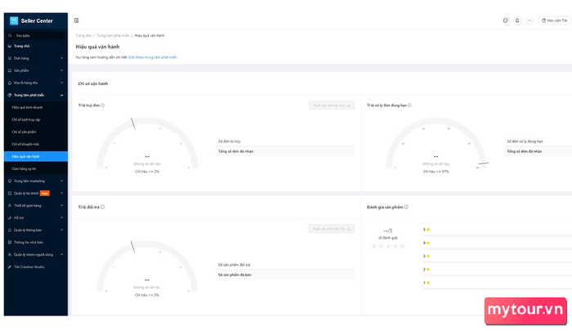Expand the Đơn hàng menu chevron
The width and height of the screenshot is (572, 331).
tap(61, 58)
